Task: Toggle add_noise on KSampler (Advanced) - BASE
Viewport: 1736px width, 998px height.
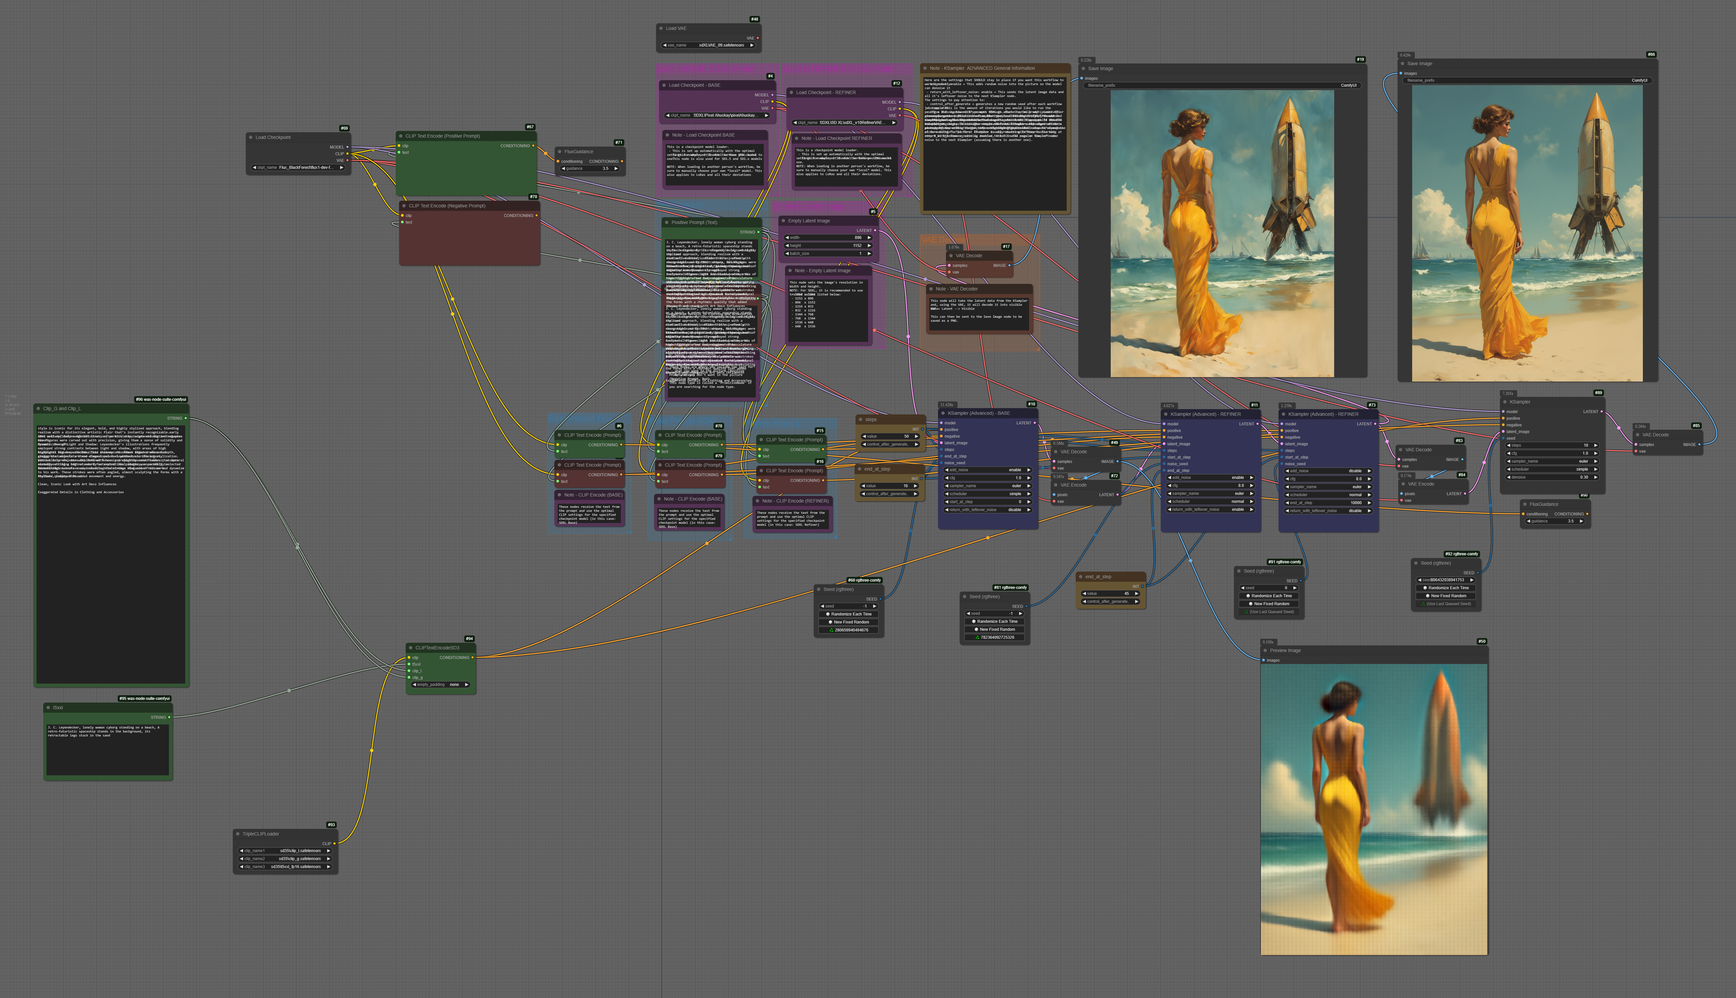Action: click(988, 470)
